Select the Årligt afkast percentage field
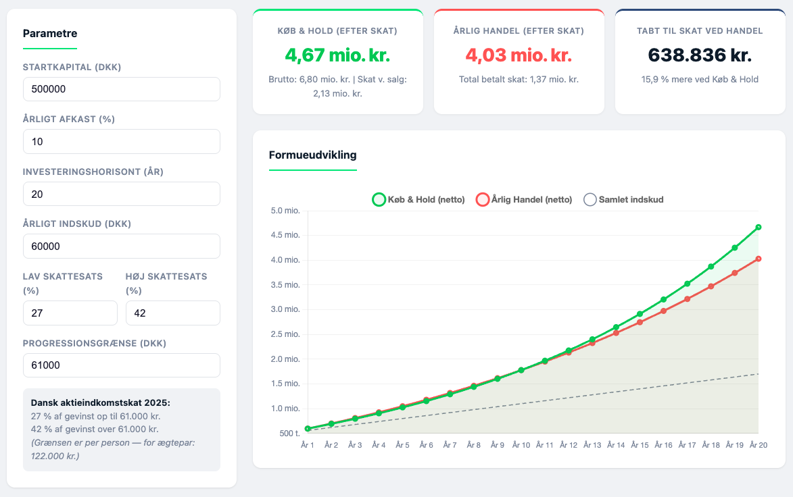Image resolution: width=793 pixels, height=497 pixels. 122,141
